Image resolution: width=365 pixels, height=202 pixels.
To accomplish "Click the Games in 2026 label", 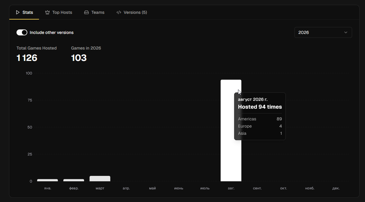I will tap(86, 48).
